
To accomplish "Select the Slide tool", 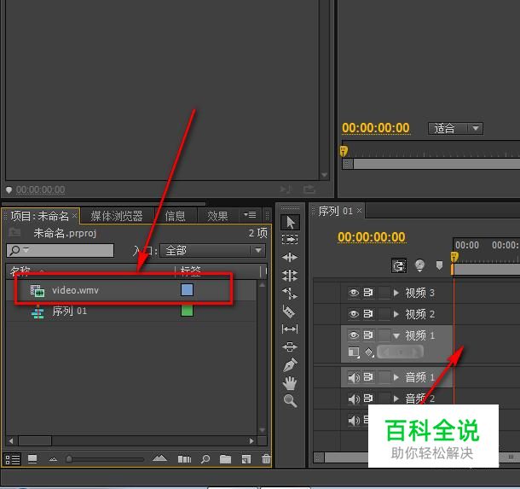I will [290, 347].
